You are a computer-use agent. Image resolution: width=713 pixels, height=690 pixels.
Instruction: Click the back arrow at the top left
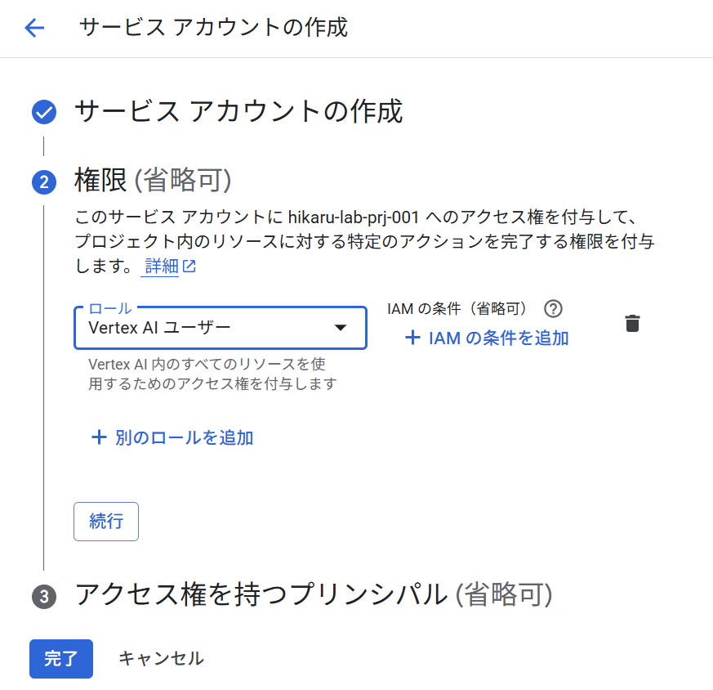coord(34,28)
